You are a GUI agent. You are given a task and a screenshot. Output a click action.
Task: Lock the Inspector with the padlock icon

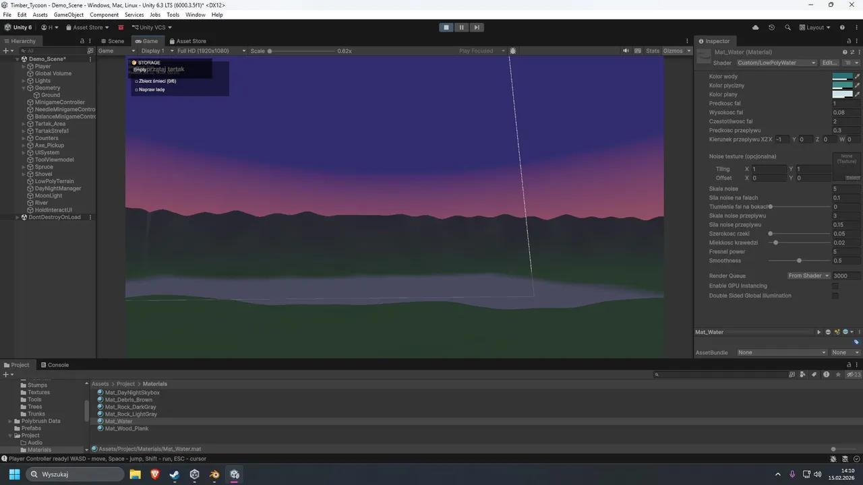click(848, 41)
